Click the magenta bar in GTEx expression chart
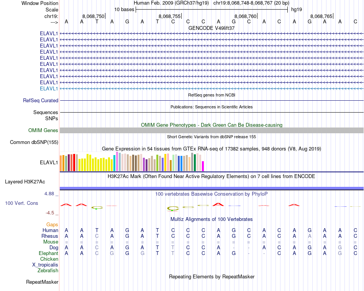The width and height of the screenshot is (364, 291). tap(203, 166)
